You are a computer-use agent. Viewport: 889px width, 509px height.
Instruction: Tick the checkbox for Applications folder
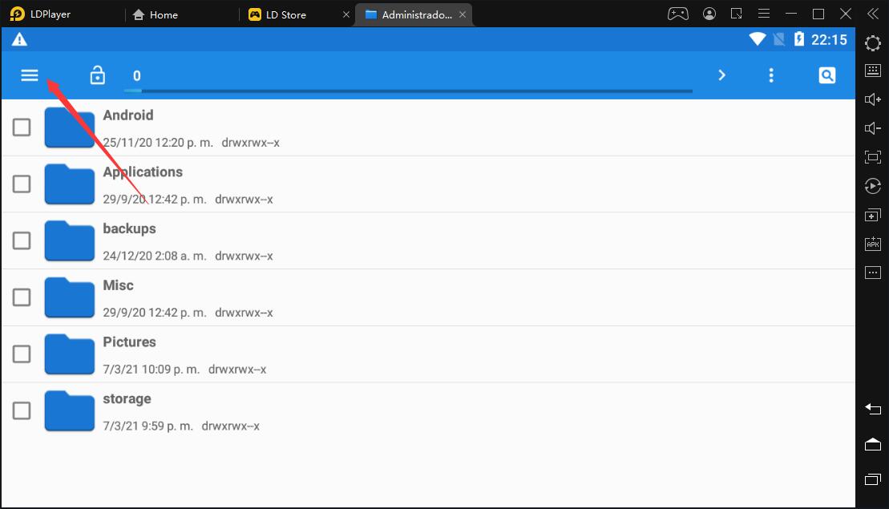tap(22, 184)
